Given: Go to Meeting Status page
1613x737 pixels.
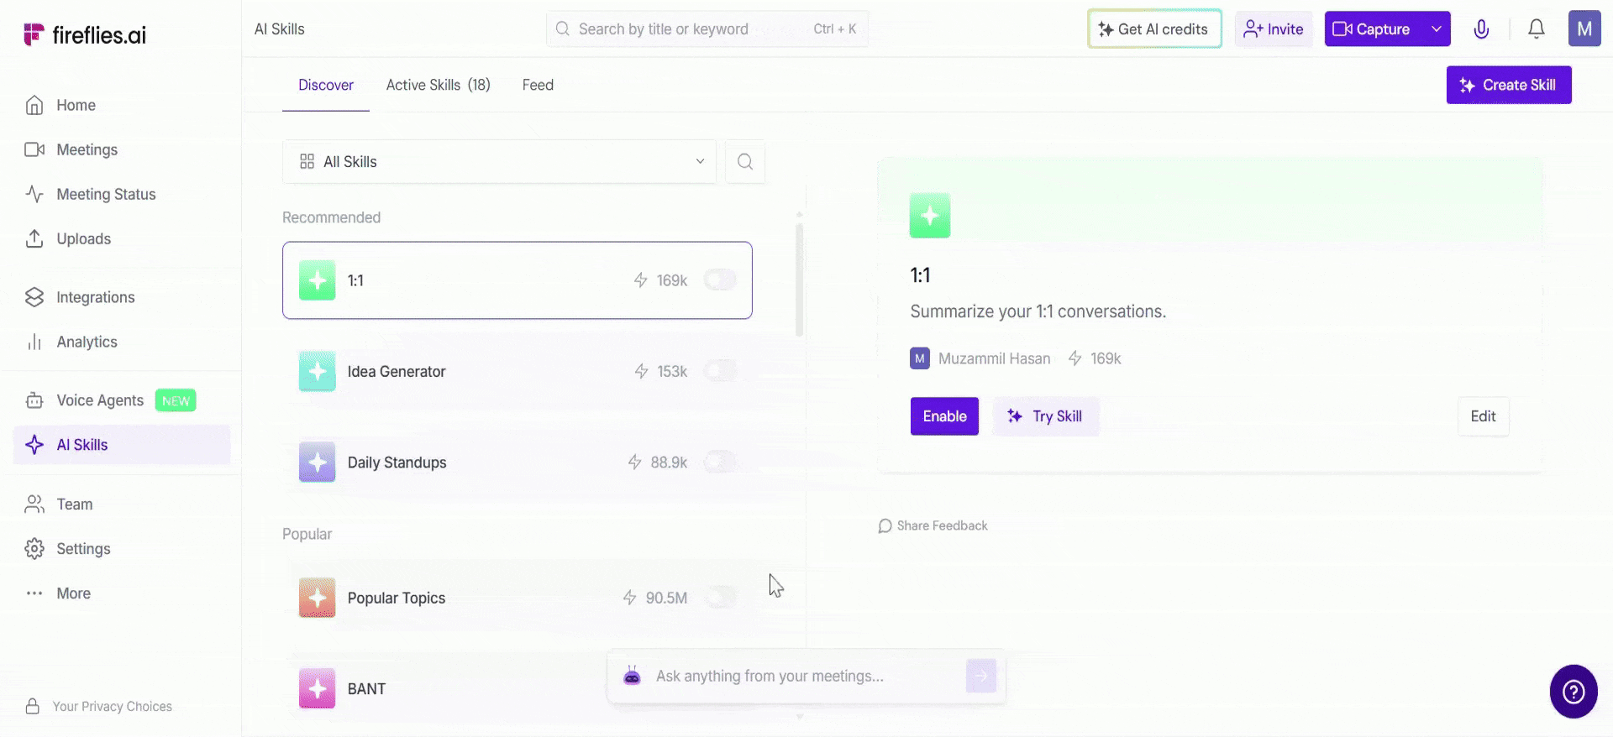Looking at the screenshot, I should point(106,194).
